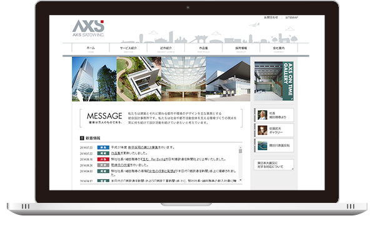Select the glass atrium ceiling photo
This screenshot has height=238, width=375.
coord(183,79)
